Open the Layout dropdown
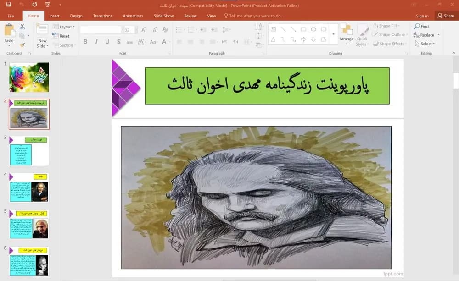This screenshot has height=281, width=459. point(64,27)
